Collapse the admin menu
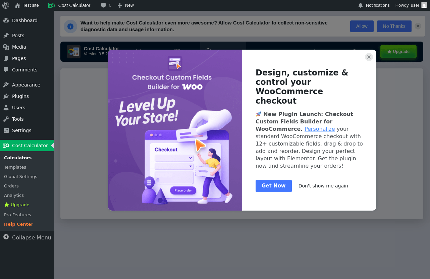Screen dimensions: 430x279 [27, 237]
